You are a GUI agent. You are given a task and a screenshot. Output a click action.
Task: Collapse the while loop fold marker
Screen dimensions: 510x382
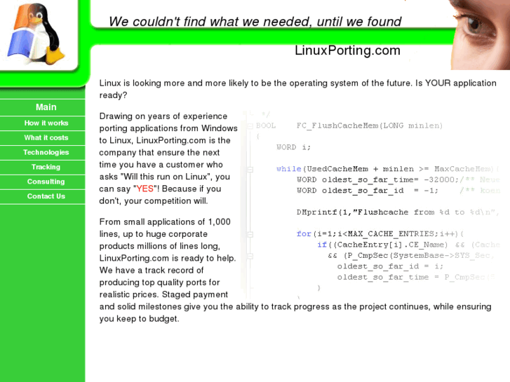[250, 169]
